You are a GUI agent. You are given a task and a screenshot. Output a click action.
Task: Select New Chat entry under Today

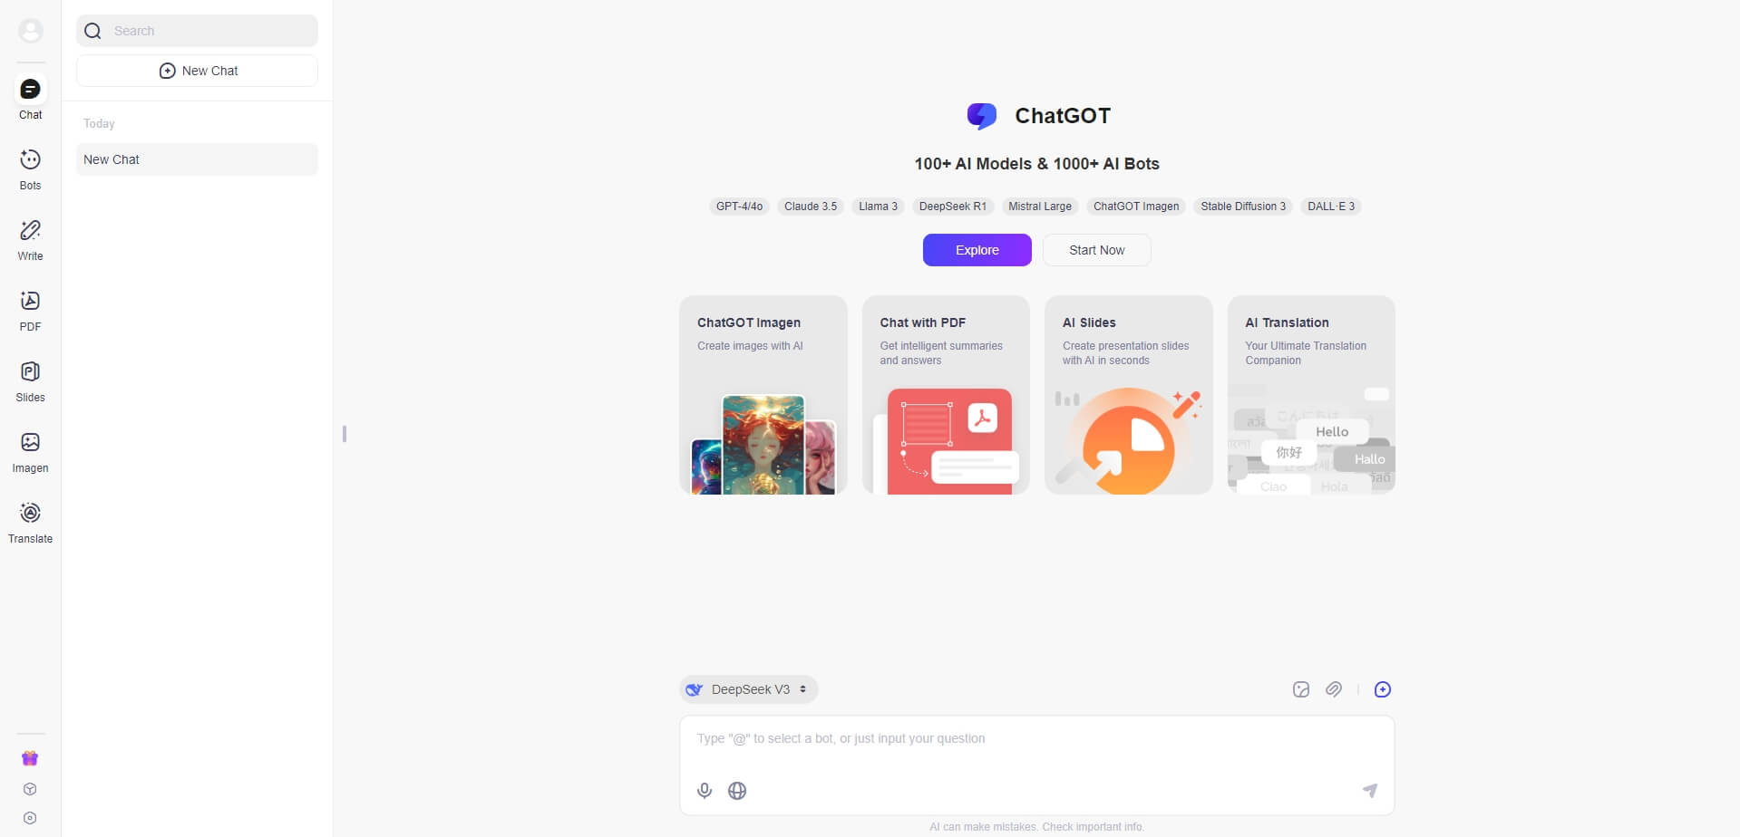coord(198,159)
